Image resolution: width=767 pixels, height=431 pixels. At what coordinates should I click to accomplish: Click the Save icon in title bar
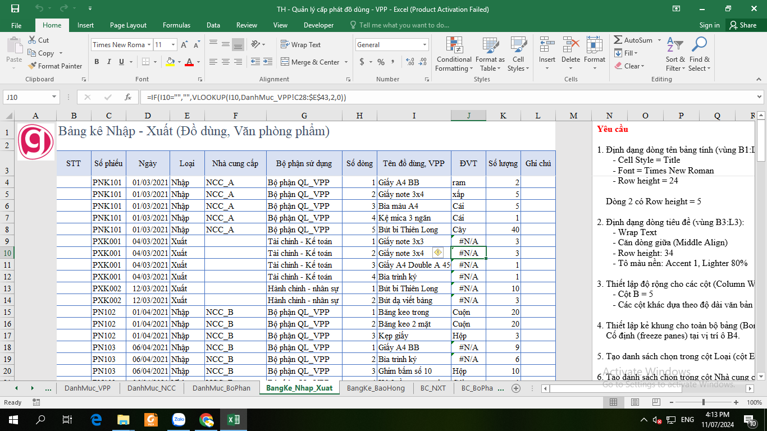[x=15, y=9]
